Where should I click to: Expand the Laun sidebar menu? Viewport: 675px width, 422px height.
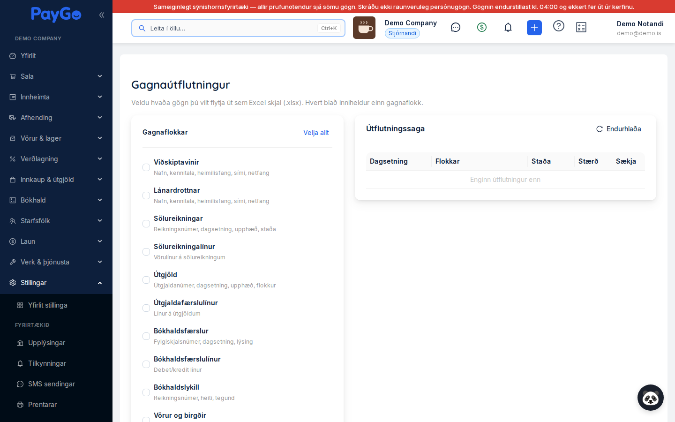point(56,241)
